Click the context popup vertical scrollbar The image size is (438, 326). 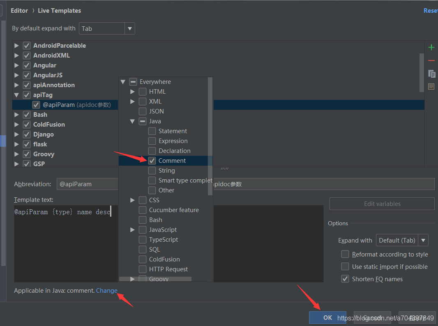(210, 136)
